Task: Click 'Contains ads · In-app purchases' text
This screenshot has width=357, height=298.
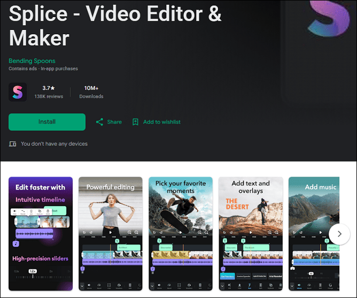Action: (43, 68)
